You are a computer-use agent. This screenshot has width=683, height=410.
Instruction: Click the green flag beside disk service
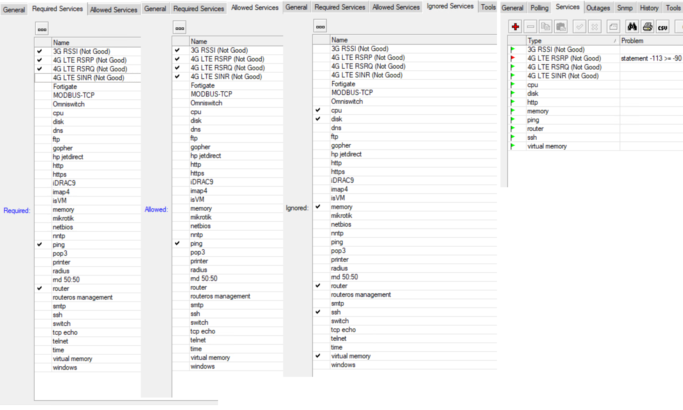pyautogui.click(x=513, y=93)
